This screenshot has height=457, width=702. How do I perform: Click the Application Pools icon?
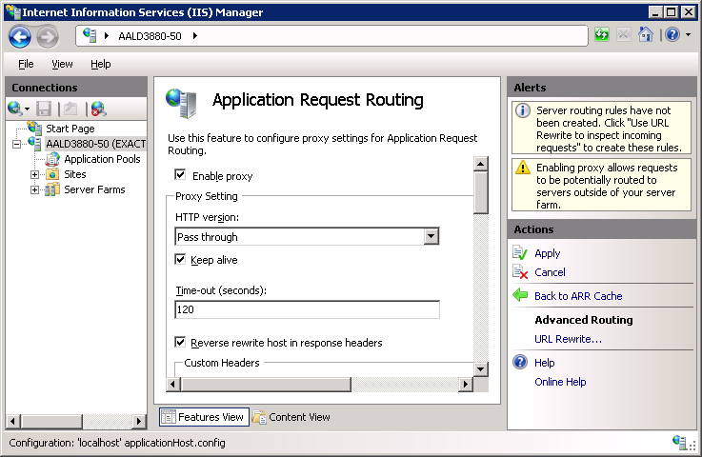click(52, 159)
